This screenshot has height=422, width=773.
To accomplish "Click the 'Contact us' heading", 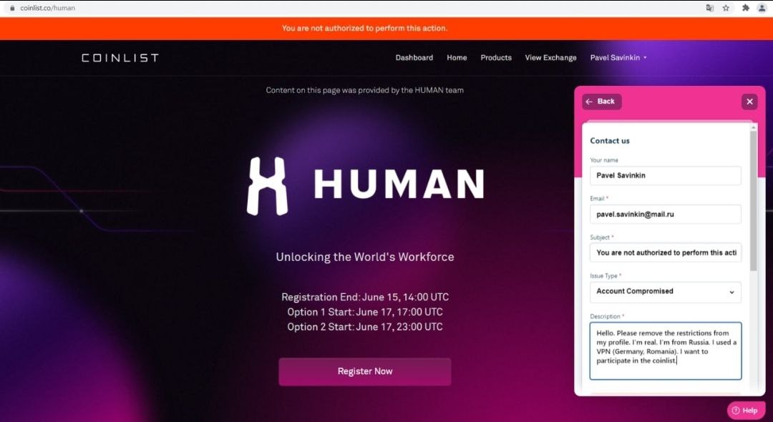I will pyautogui.click(x=610, y=141).
